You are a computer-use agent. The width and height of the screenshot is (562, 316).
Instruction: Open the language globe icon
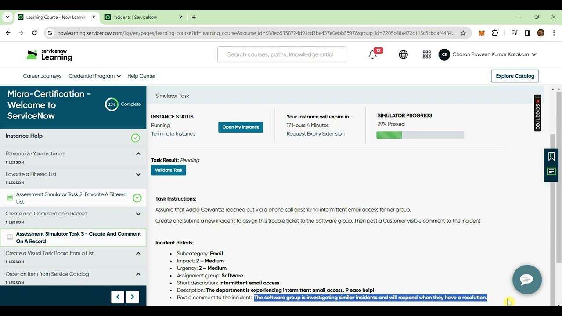click(403, 54)
